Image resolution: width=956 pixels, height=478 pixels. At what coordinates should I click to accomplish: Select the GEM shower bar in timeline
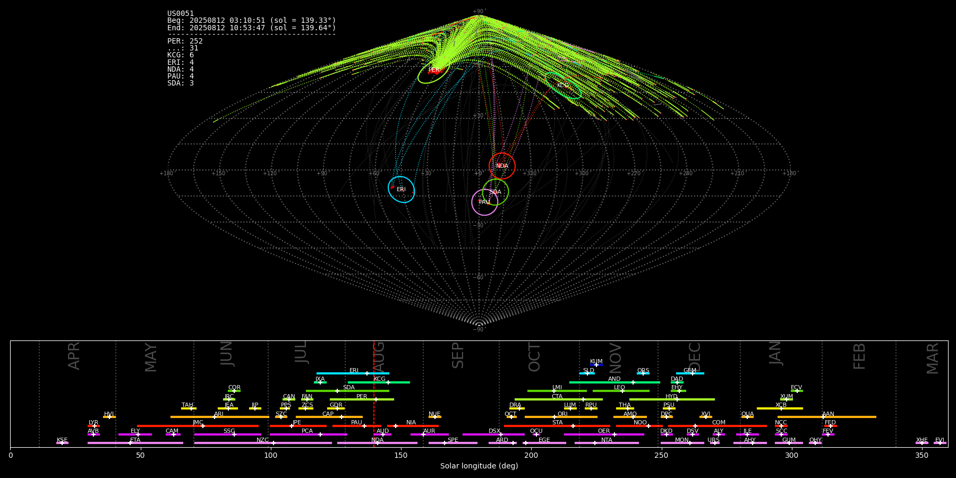(690, 373)
